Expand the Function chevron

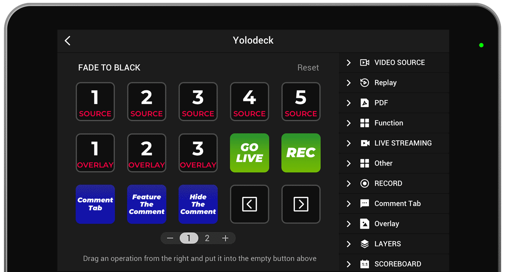[349, 123]
